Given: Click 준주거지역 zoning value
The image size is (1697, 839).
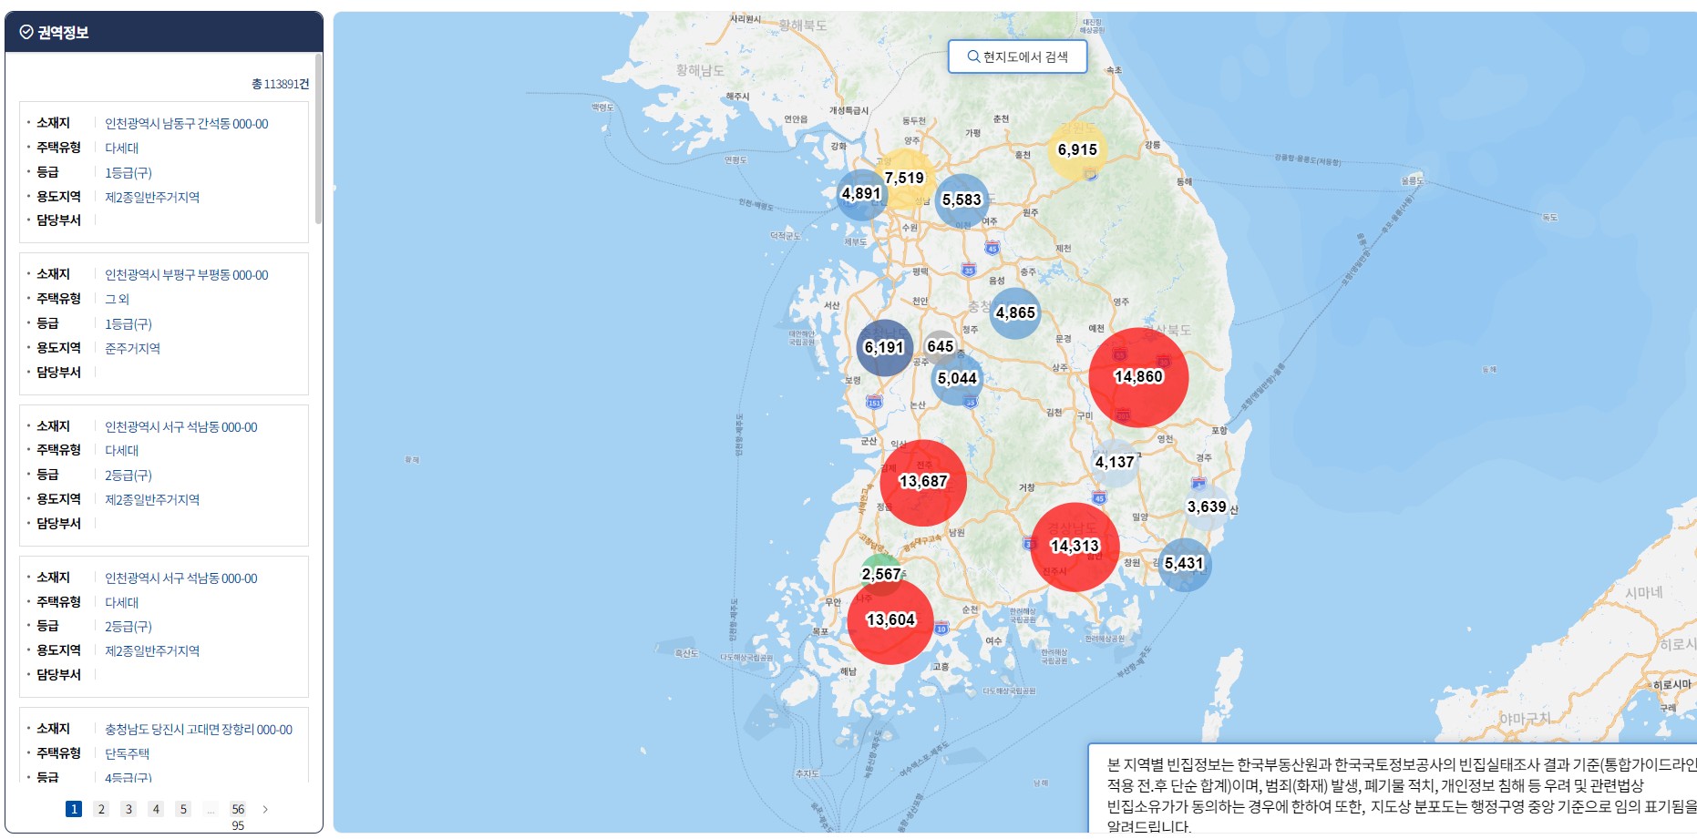Looking at the screenshot, I should coord(132,348).
